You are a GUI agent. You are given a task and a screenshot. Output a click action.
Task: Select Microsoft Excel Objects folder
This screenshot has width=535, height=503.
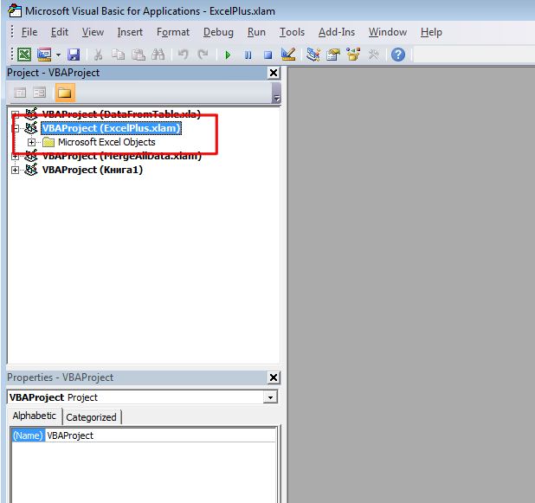[x=106, y=142]
